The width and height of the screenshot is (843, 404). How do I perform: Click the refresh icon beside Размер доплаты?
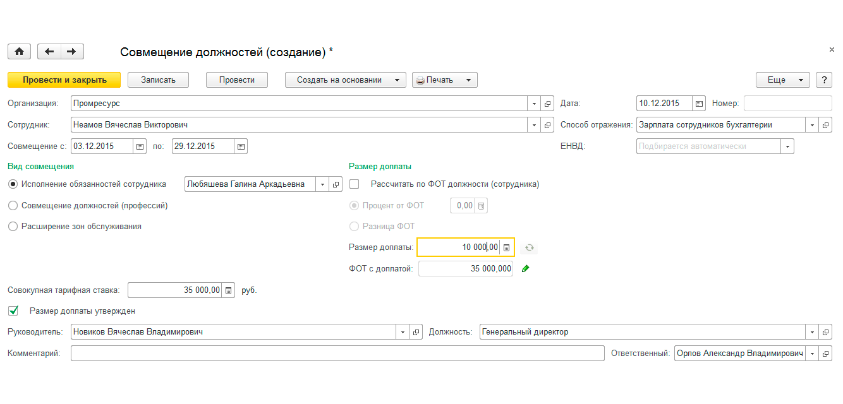[530, 247]
